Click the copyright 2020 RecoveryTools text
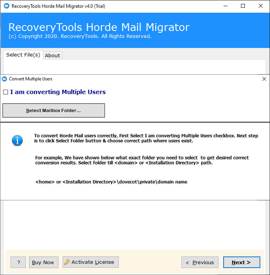Screen dimensions: 270x275 (x=80, y=36)
